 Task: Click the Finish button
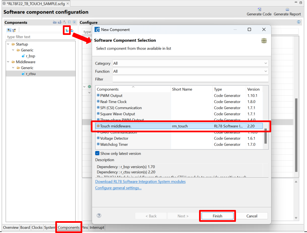(217, 216)
